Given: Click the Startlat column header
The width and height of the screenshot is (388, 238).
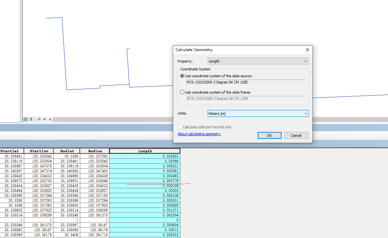Looking at the screenshot, I should click(x=12, y=151).
